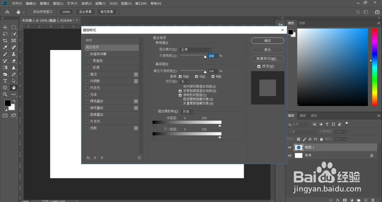
Task: Toggle 滚动所有窗口 checkbox in options bar
Action: pyautogui.click(x=30, y=12)
